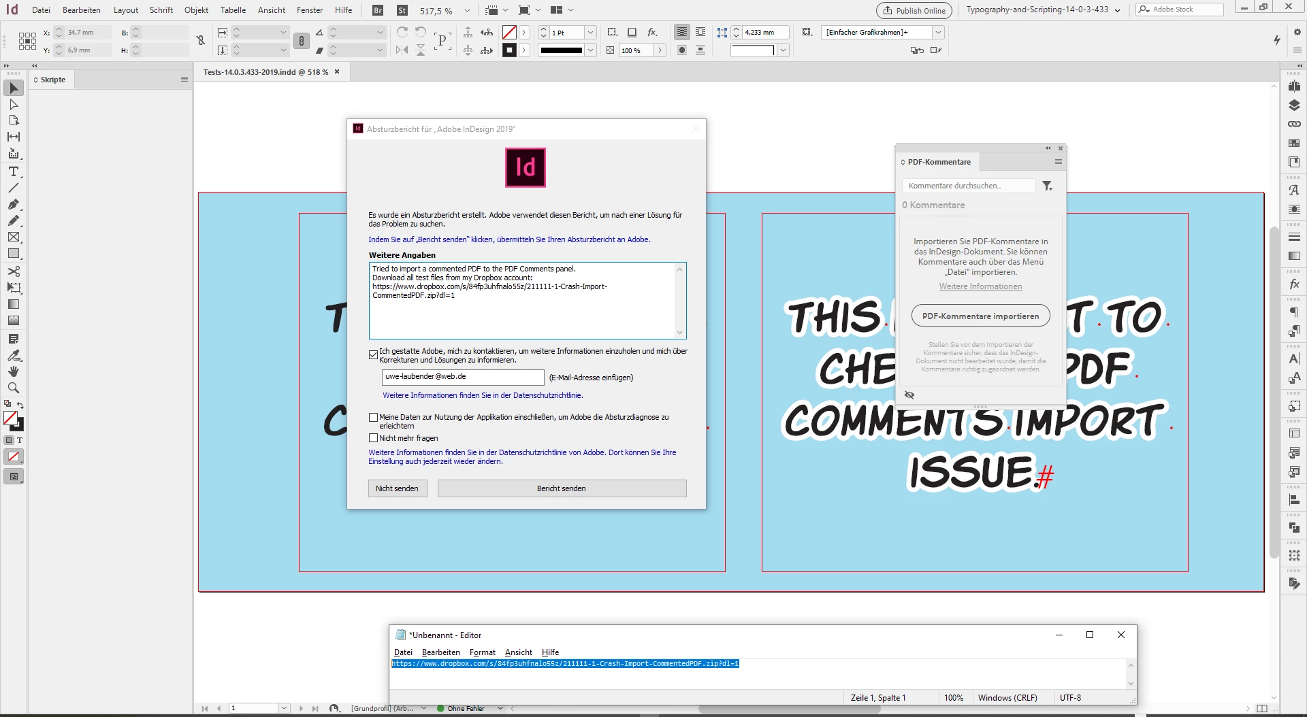This screenshot has height=717, width=1307.
Task: Click the toolbox fill/stroke swatch
Action: coord(13,421)
